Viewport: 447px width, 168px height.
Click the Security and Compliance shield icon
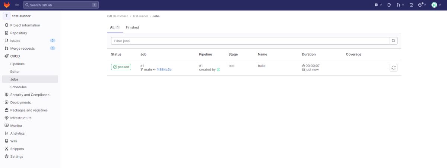point(6,95)
